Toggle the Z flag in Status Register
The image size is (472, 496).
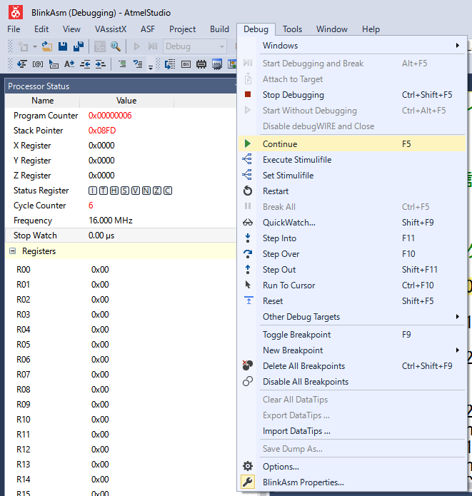click(157, 191)
